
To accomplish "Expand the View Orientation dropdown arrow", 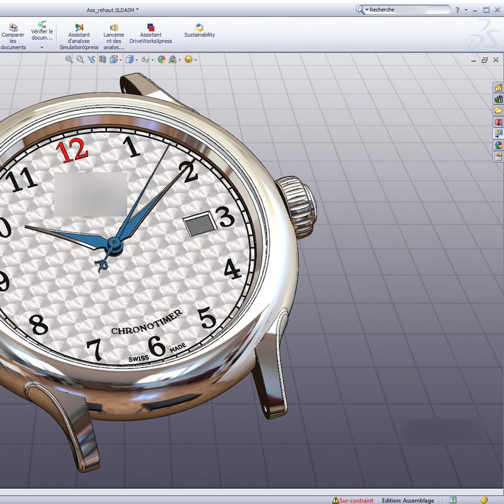I will tap(120, 60).
